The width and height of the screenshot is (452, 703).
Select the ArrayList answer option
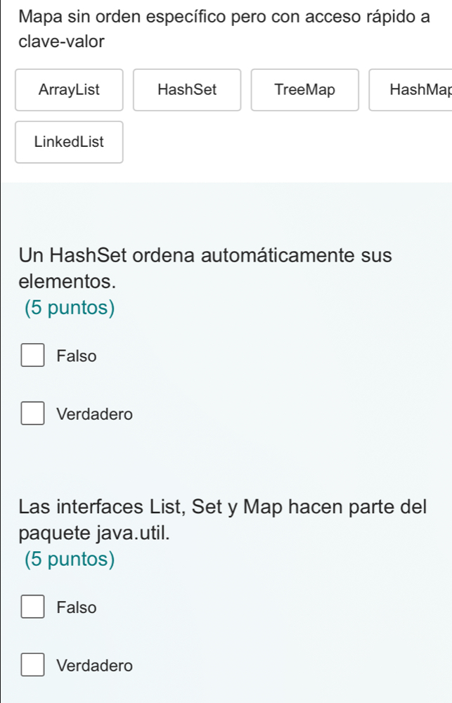point(69,90)
